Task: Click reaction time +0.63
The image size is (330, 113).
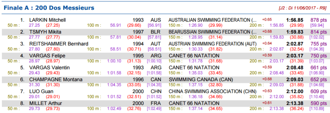Action: [267, 91]
